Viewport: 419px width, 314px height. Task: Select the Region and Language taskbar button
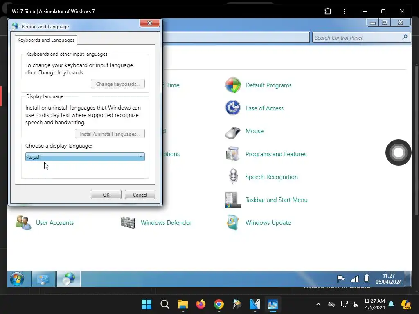[69, 279]
